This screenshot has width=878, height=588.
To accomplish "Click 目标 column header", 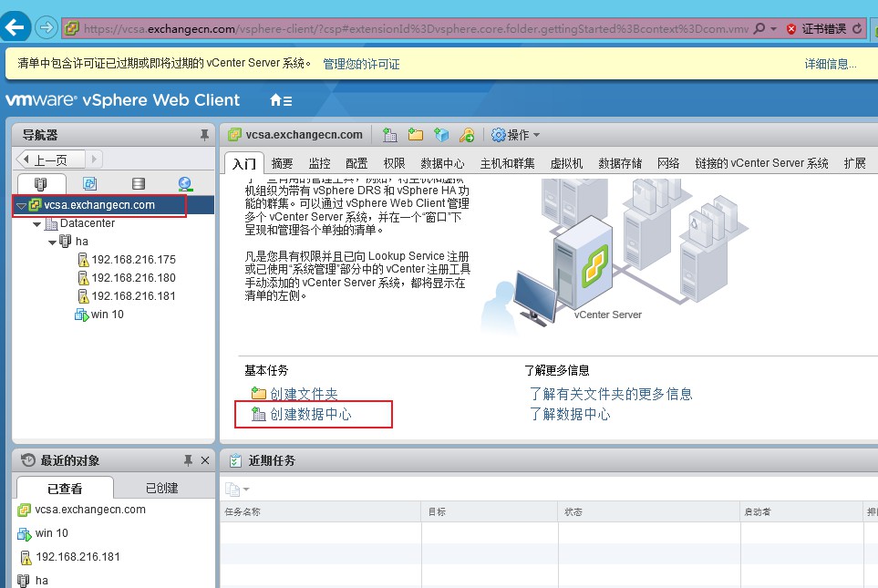I will click(490, 511).
